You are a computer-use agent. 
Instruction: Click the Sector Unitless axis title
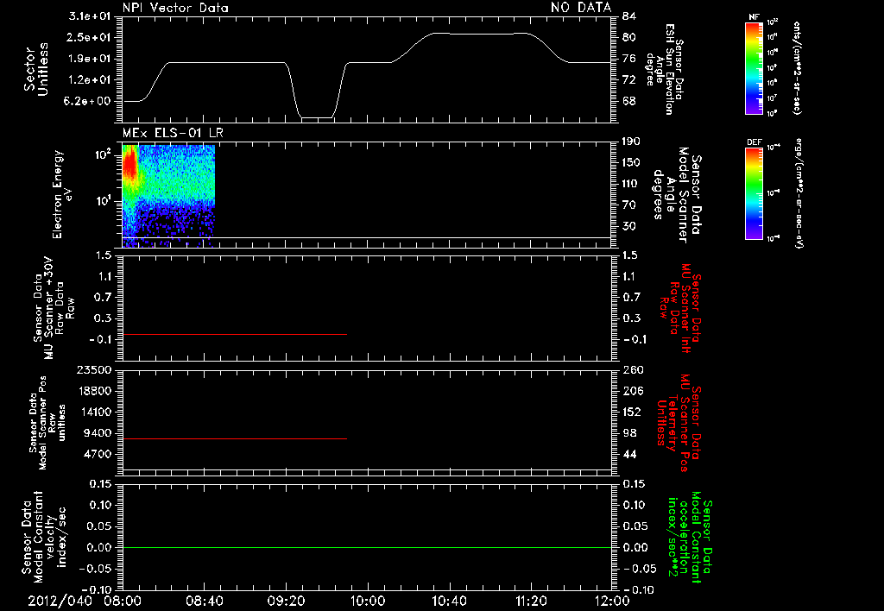point(36,69)
